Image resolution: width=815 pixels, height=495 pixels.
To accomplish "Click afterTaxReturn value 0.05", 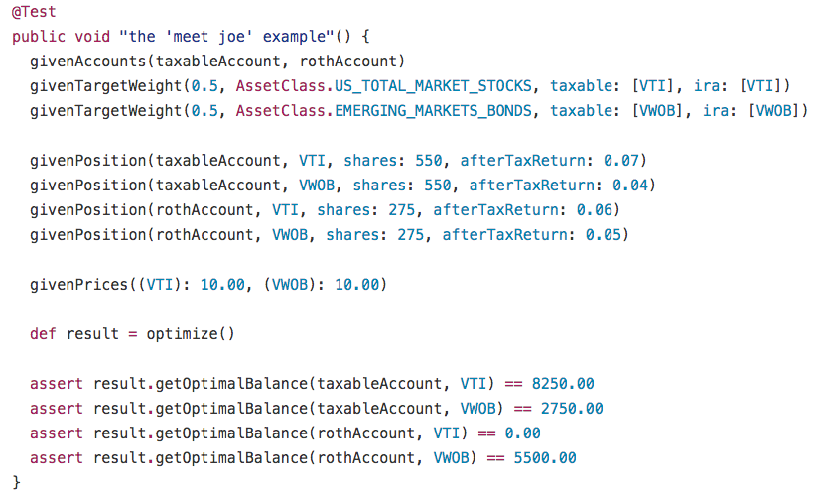I will (x=604, y=235).
